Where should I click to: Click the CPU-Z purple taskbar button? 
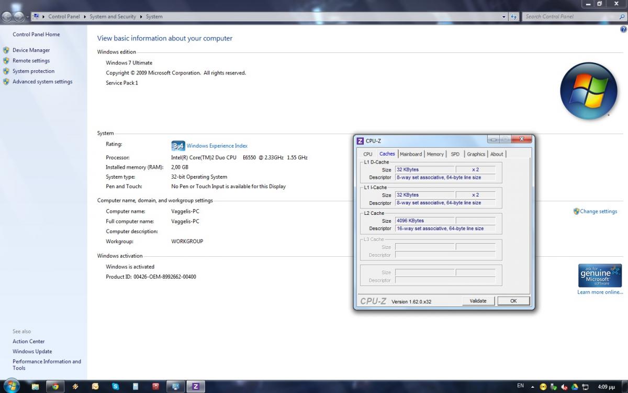point(196,387)
